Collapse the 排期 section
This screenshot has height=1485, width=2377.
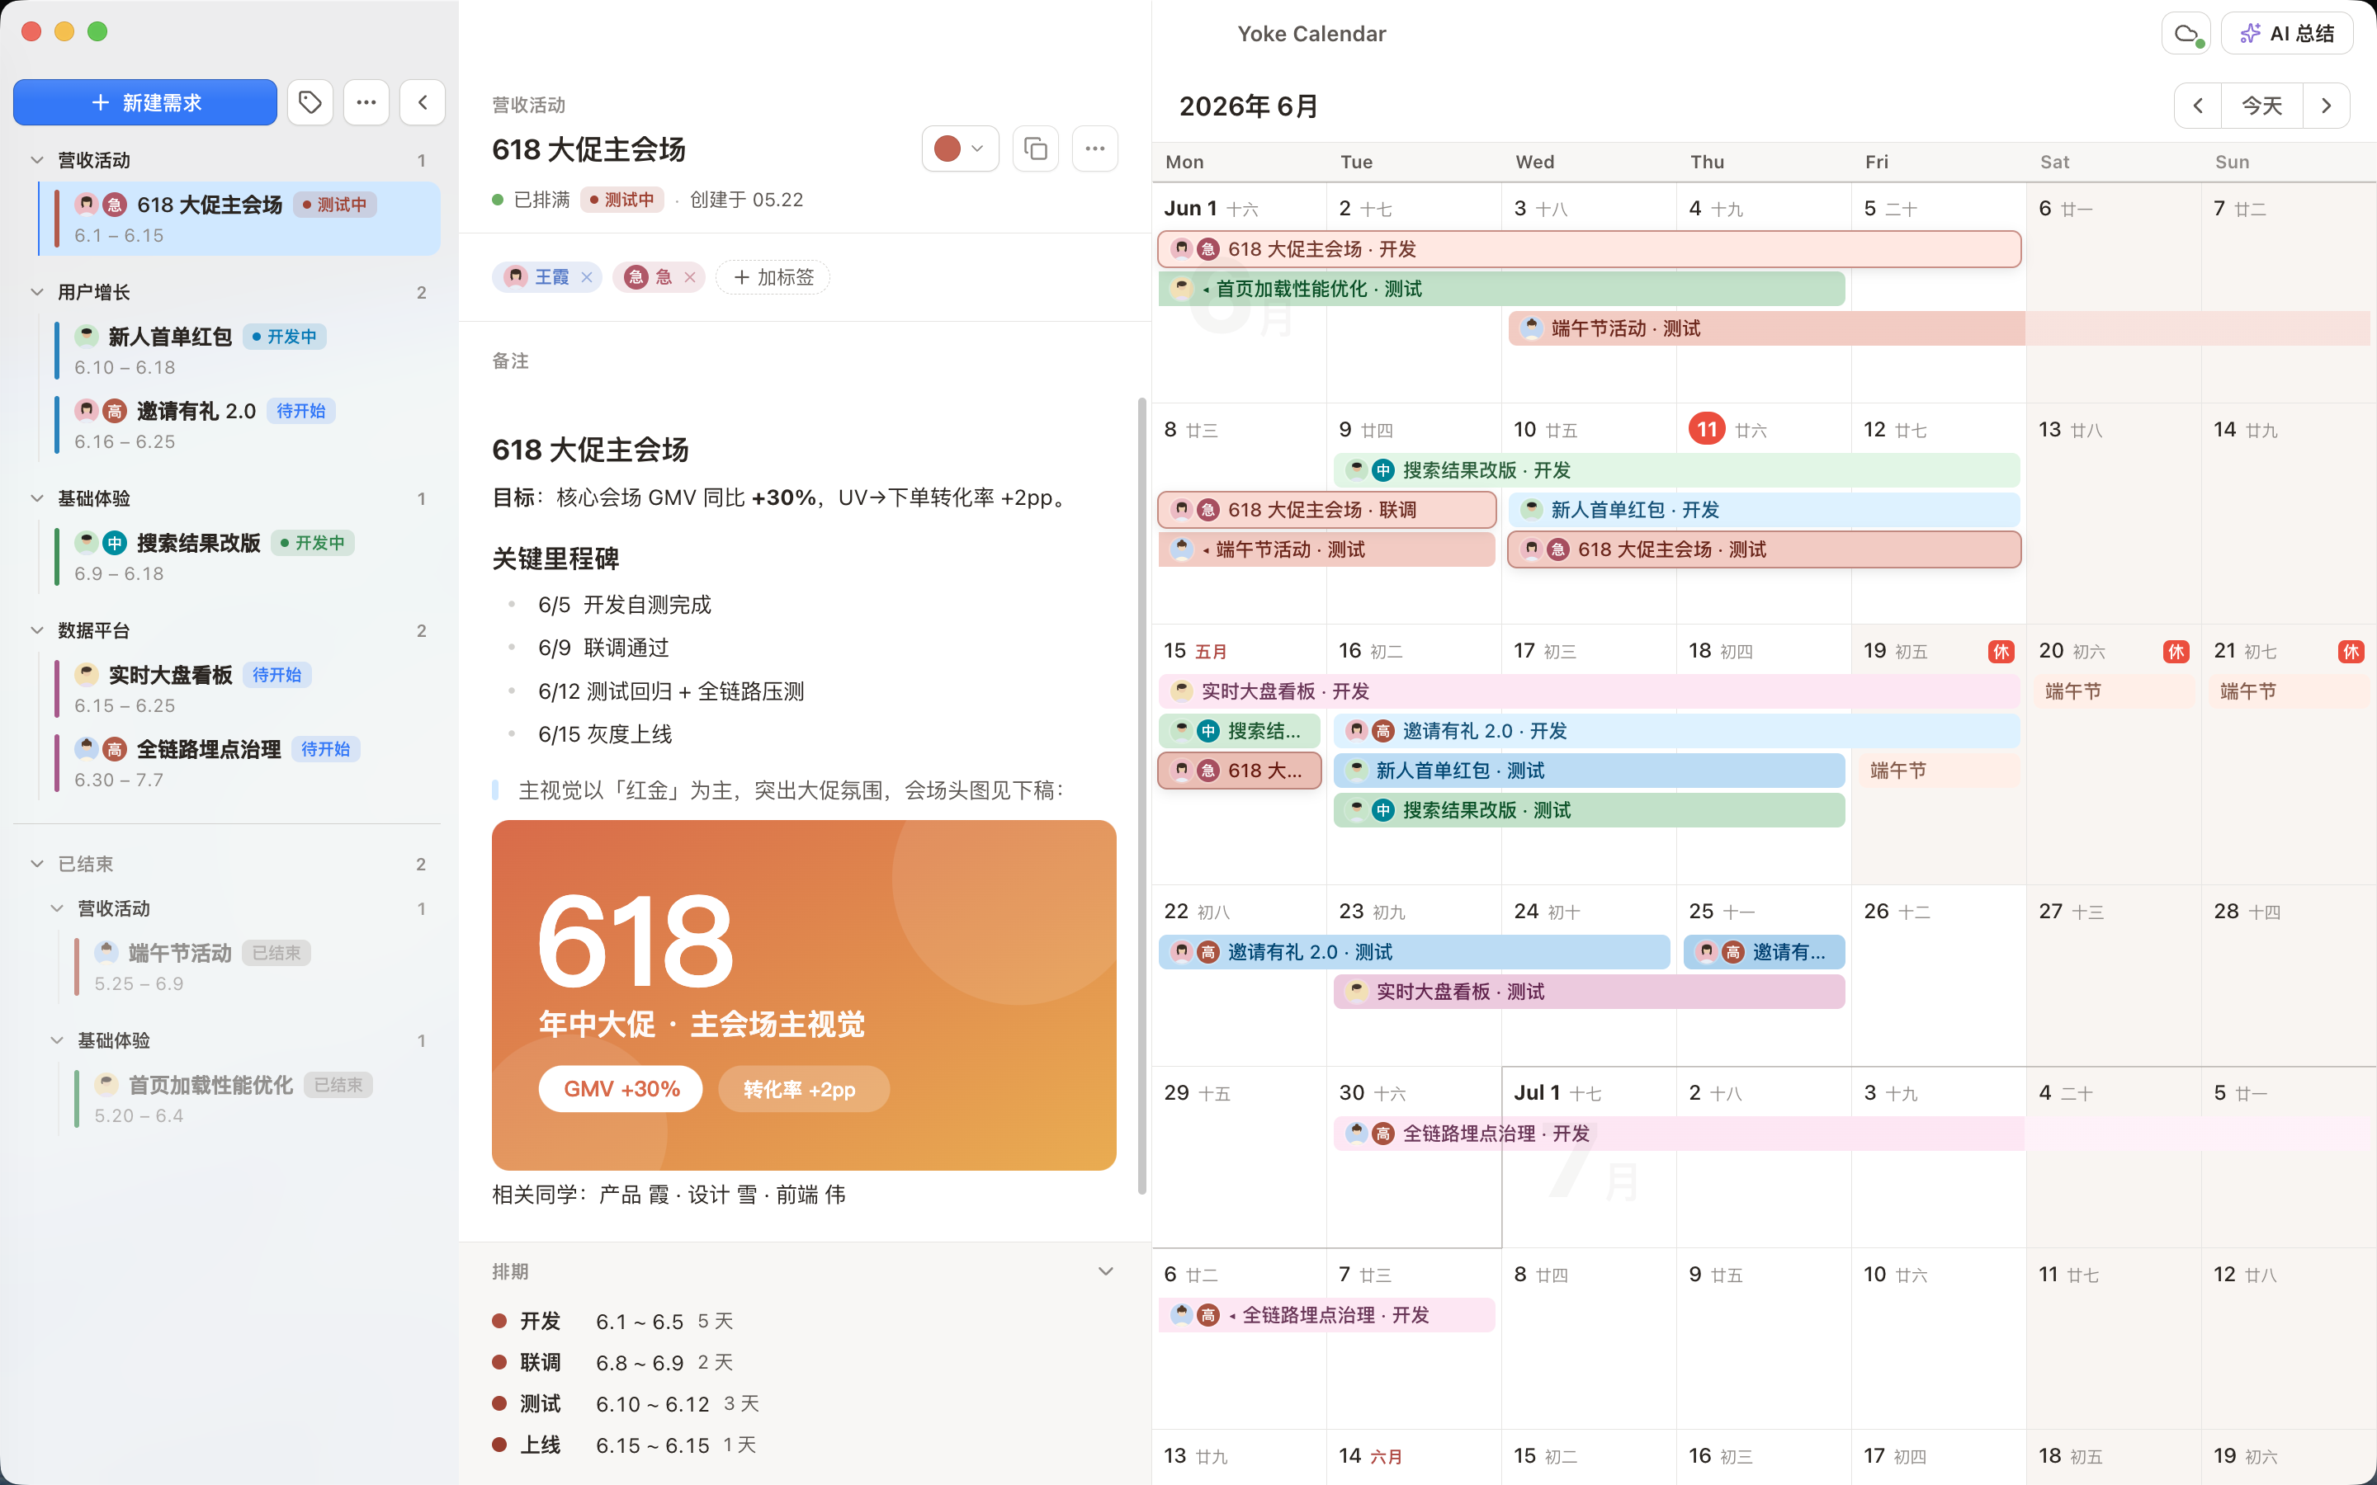tap(1106, 1270)
